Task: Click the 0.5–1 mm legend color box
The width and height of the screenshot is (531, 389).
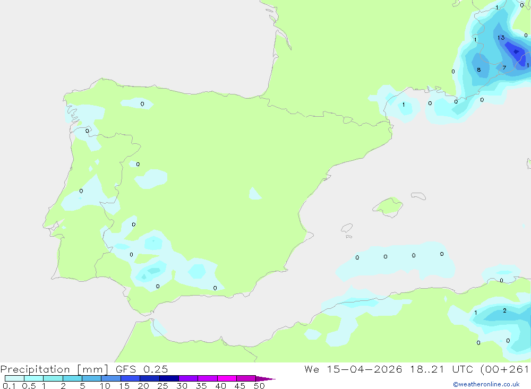Action: click(34, 378)
